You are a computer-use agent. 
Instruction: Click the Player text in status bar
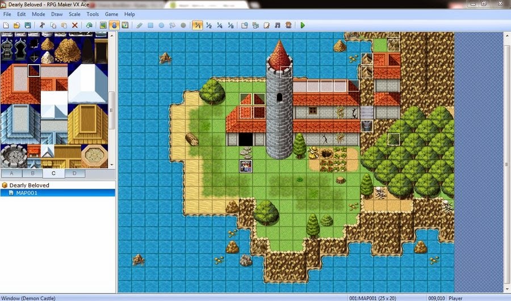455,298
